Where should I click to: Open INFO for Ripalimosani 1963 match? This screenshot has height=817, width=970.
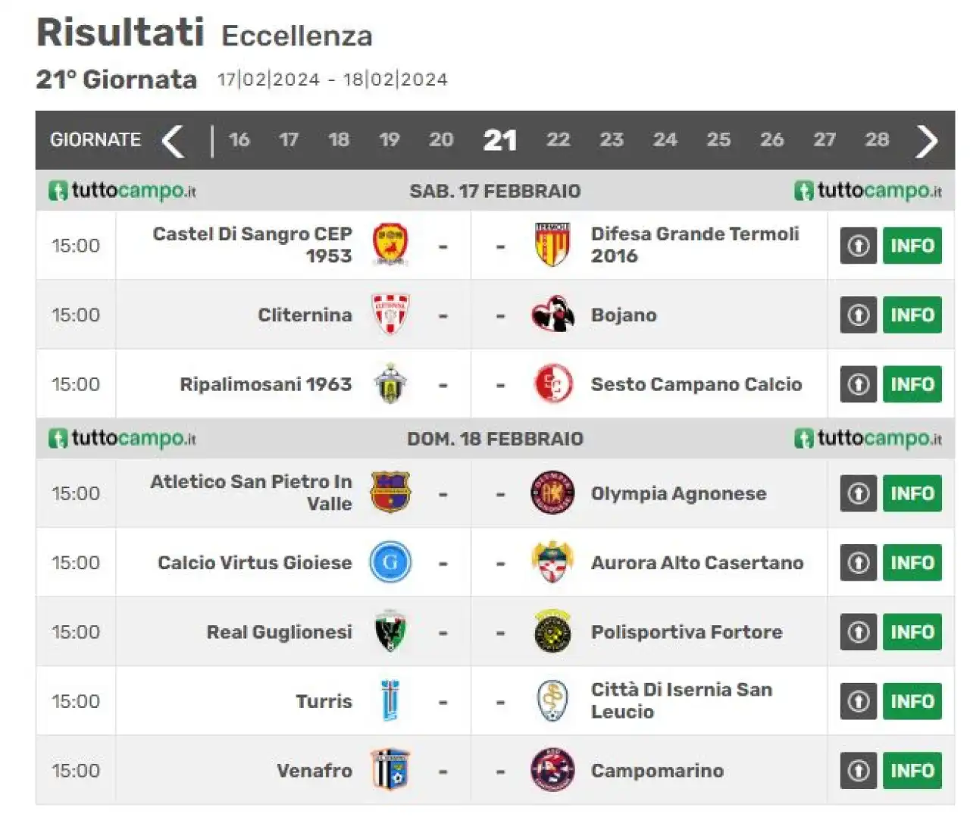[912, 384]
